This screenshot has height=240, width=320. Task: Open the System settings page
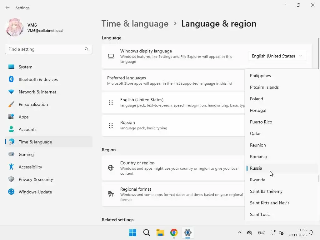click(48, 67)
